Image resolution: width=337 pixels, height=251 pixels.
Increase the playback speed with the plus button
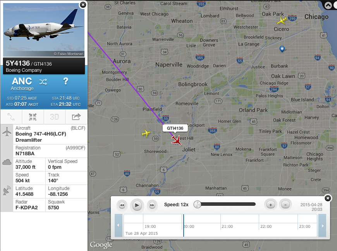point(270,205)
